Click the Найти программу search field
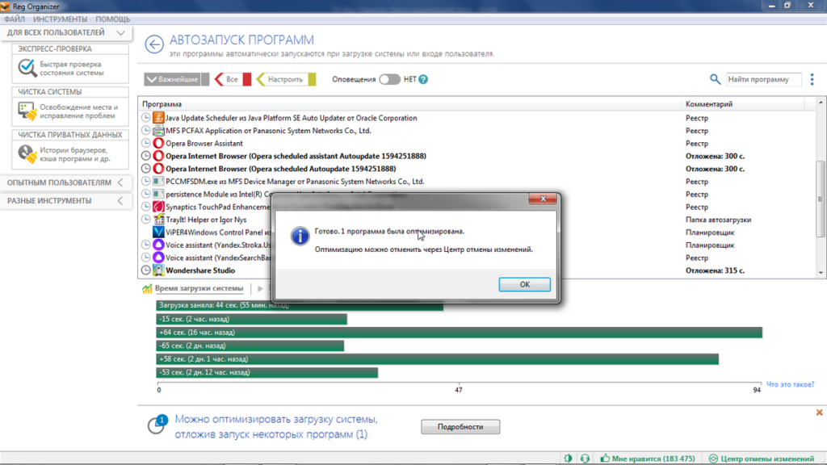 point(763,79)
